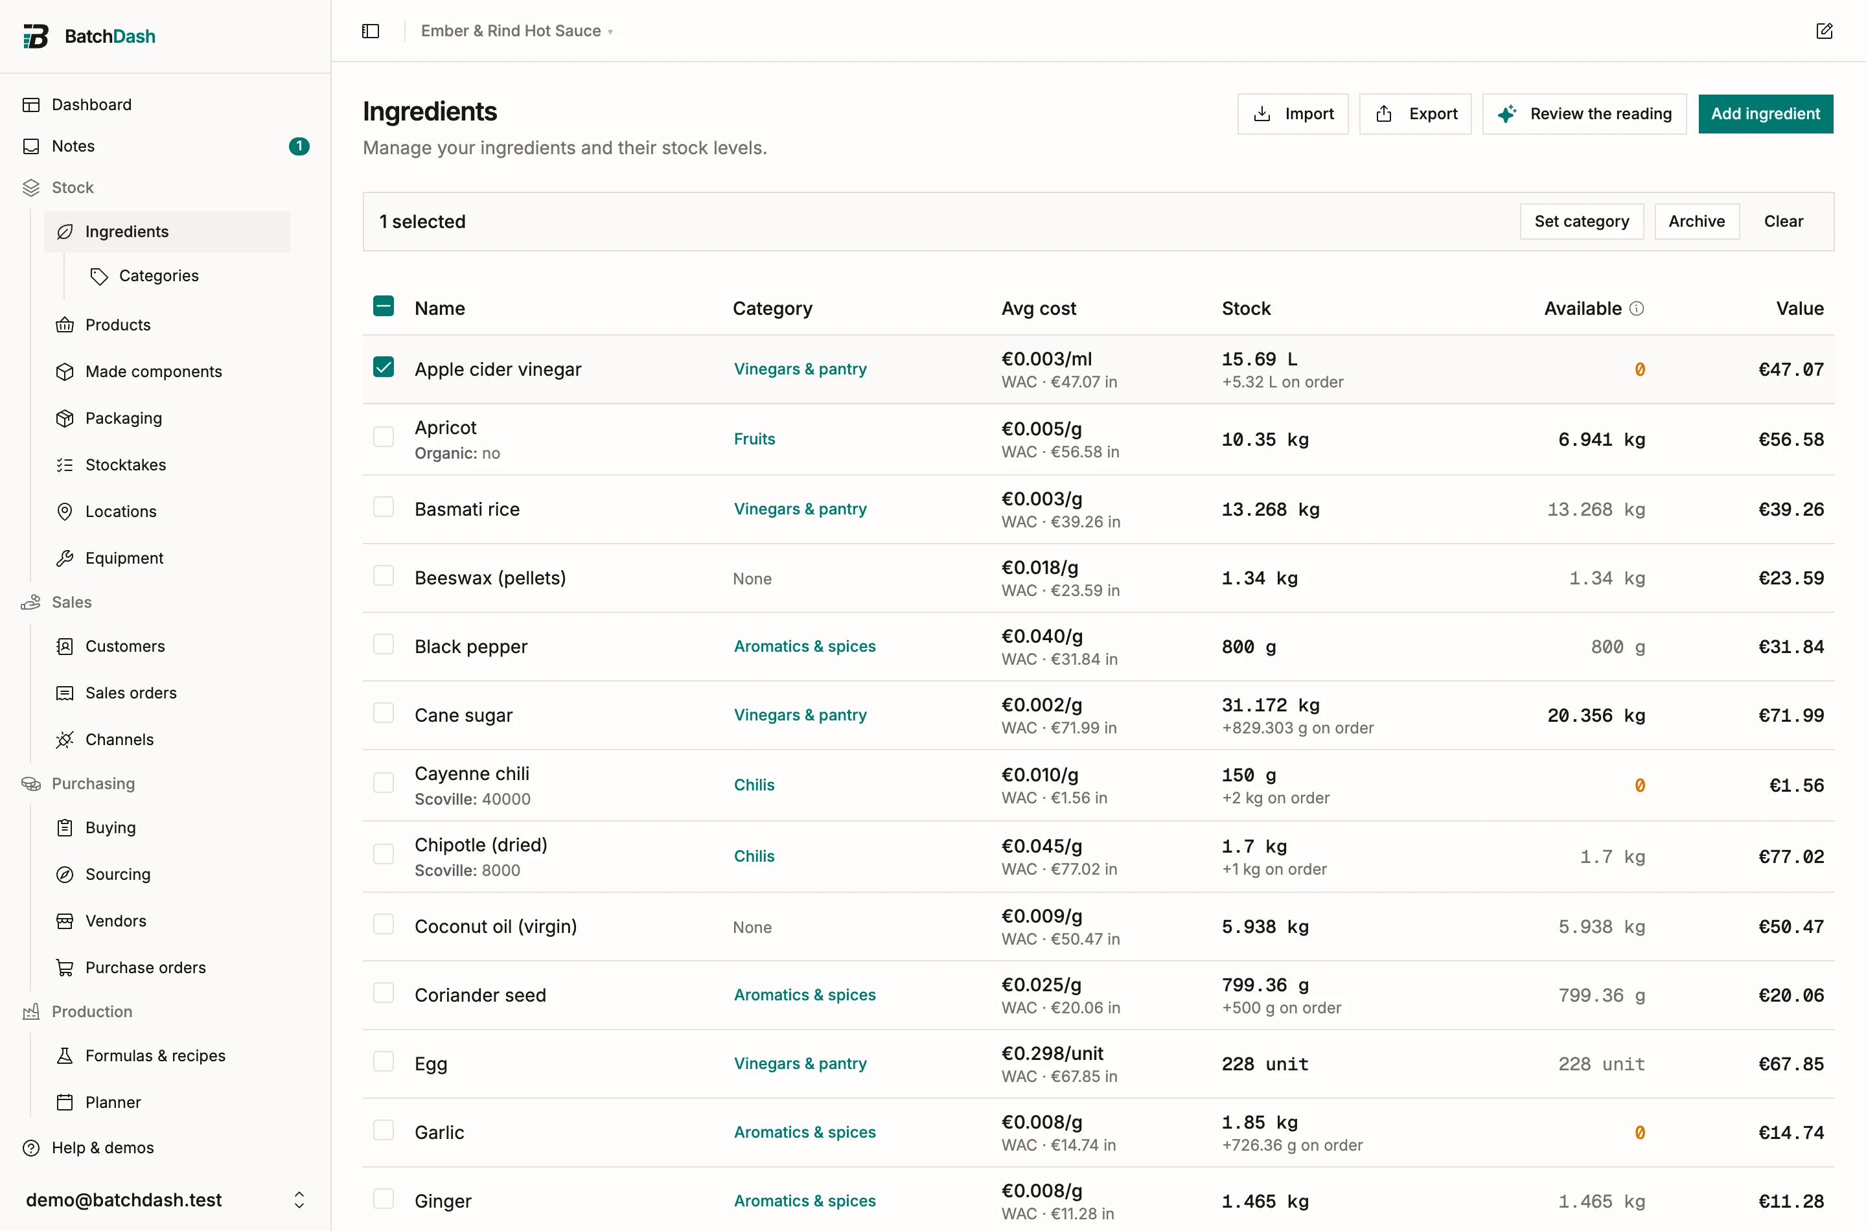Click the Notes sidebar icon
Viewport: 1866px width, 1231px height.
coord(31,146)
